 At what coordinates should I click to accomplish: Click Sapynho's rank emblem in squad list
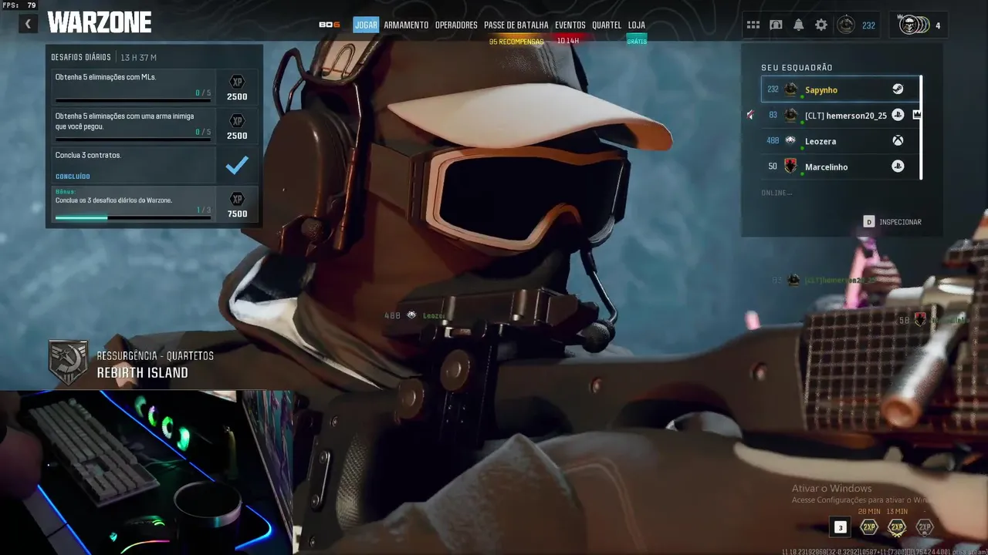pyautogui.click(x=790, y=89)
